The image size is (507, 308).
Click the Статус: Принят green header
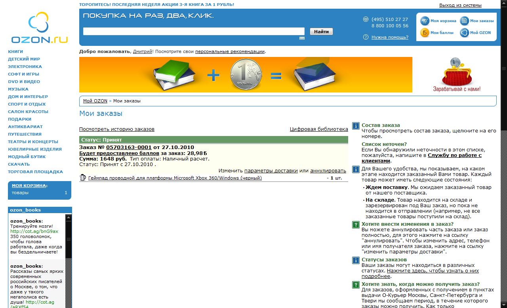point(213,140)
